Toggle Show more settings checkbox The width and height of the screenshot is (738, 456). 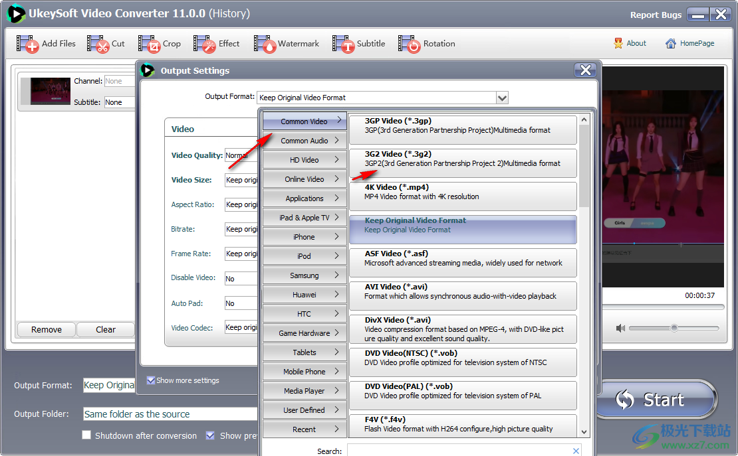151,380
